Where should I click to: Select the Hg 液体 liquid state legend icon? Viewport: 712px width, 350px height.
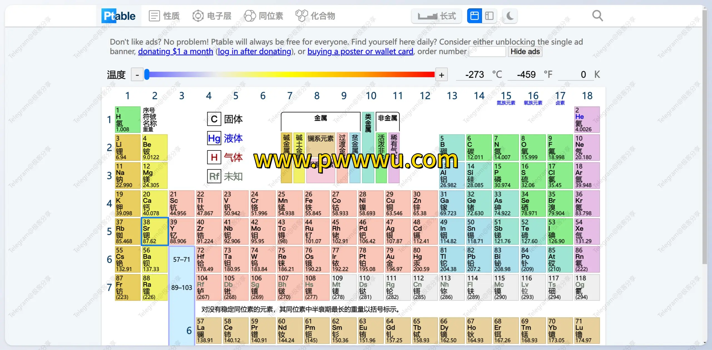pyautogui.click(x=214, y=138)
